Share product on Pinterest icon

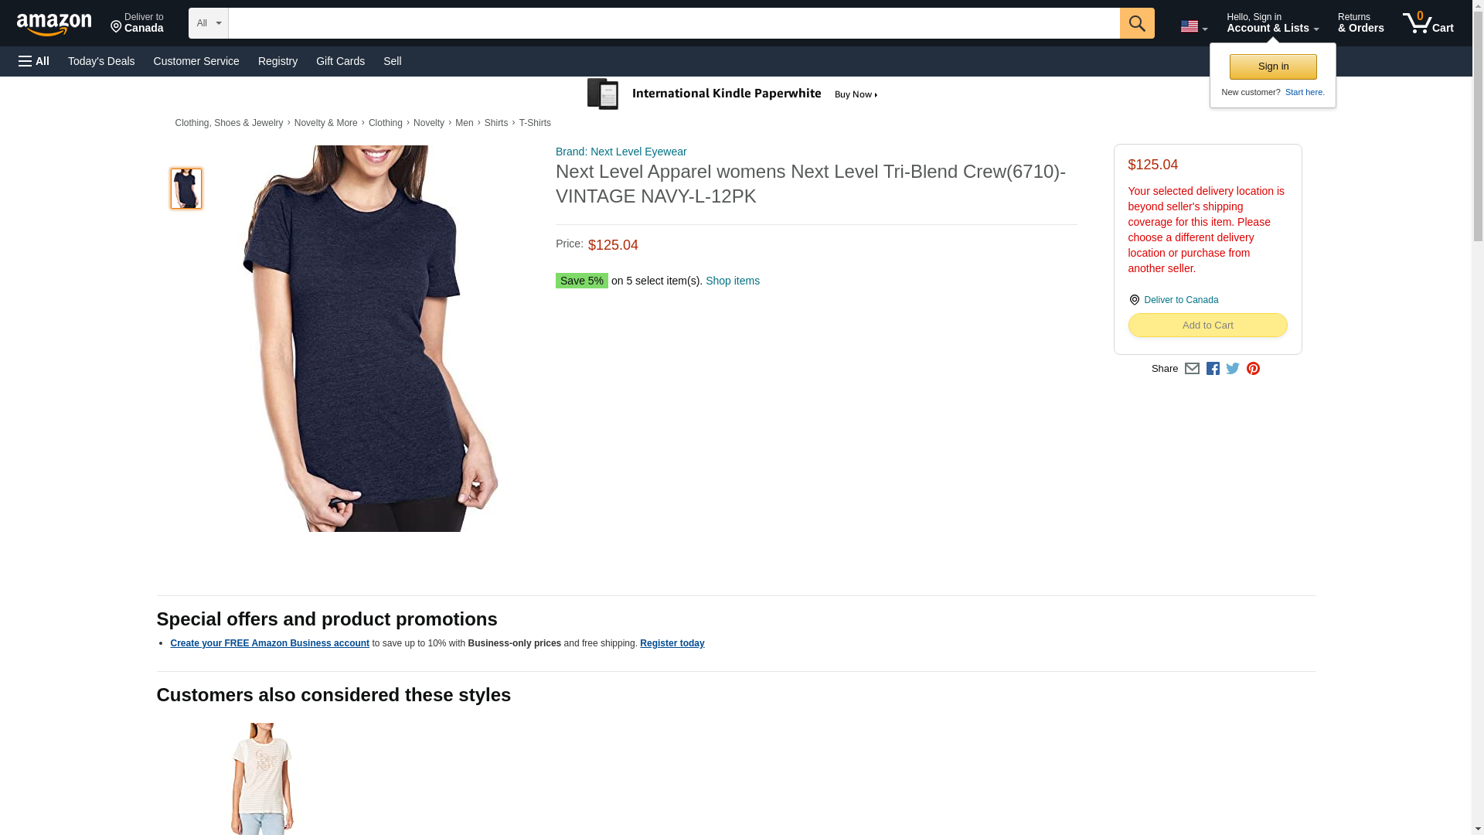tap(1253, 369)
